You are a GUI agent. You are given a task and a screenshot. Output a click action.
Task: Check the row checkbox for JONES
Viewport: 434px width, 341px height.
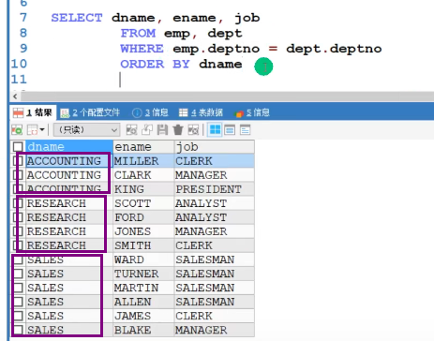point(18,231)
